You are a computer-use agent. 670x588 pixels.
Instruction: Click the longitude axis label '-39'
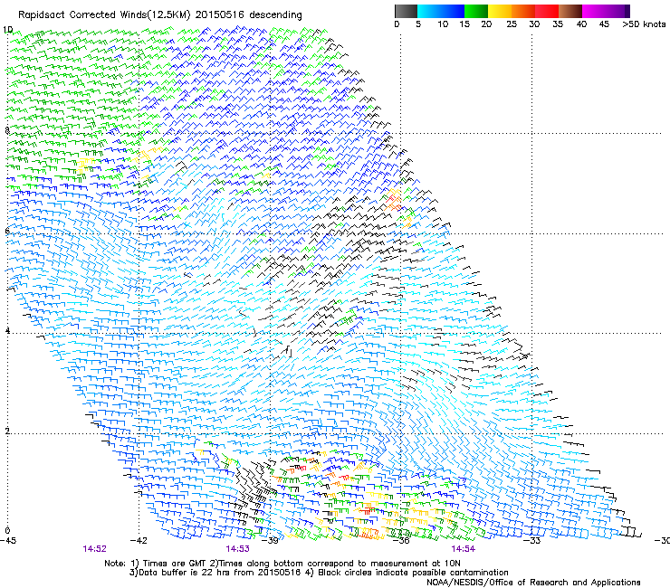pos(270,541)
